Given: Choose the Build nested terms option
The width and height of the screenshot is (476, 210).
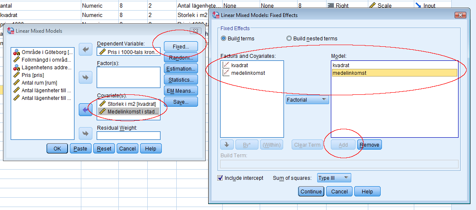Looking at the screenshot, I should (x=290, y=39).
